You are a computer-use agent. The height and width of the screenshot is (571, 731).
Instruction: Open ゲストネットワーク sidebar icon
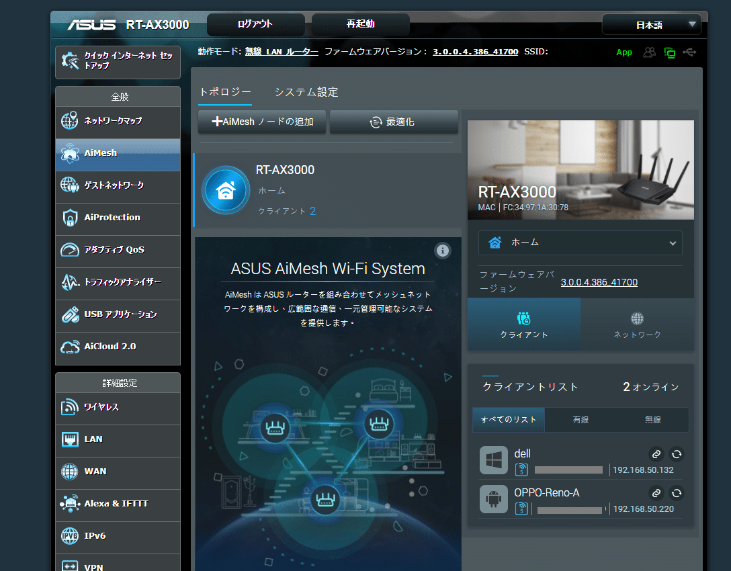(70, 185)
